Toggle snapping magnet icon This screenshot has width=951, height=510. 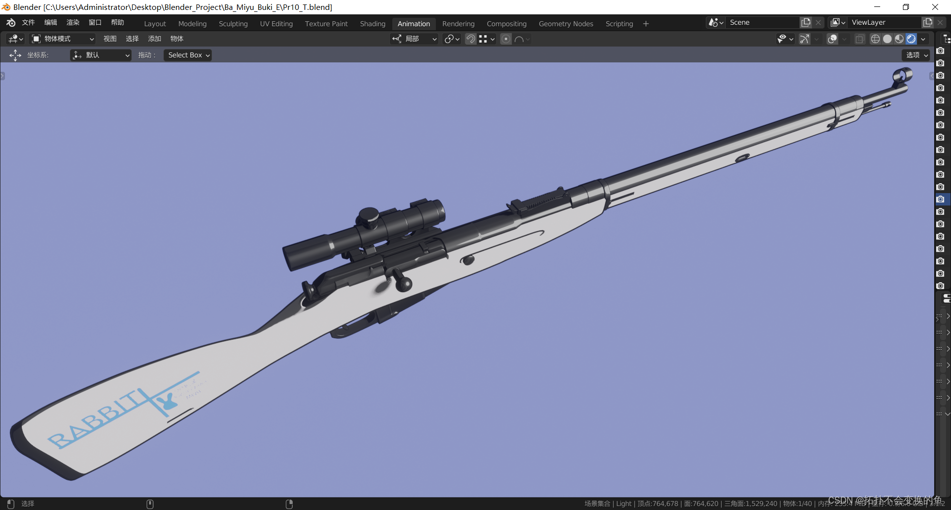pyautogui.click(x=471, y=39)
